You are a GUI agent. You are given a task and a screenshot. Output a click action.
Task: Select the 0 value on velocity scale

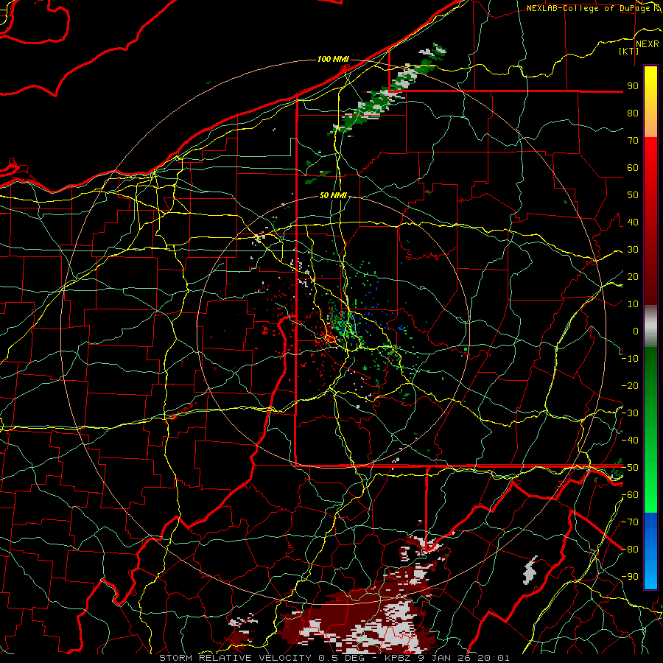[x=636, y=331]
